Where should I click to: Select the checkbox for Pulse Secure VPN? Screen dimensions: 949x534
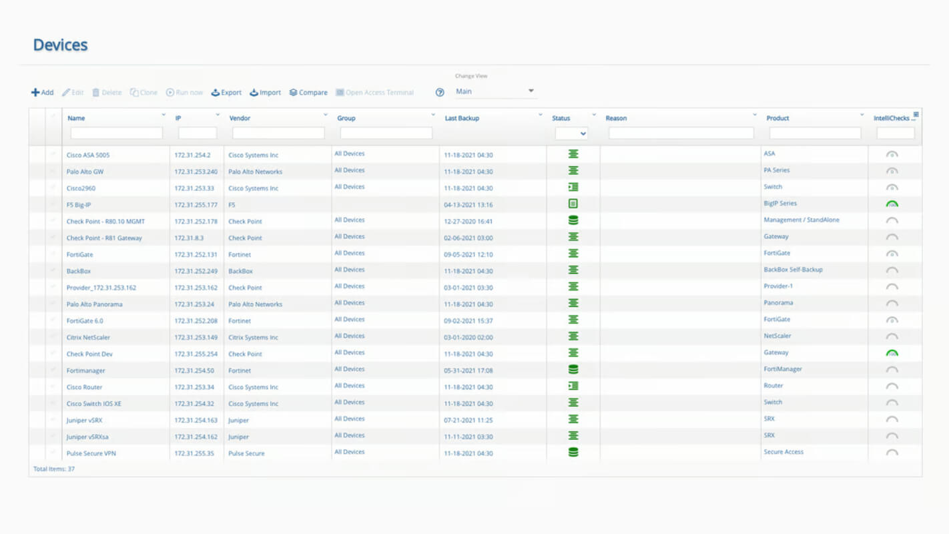53,453
